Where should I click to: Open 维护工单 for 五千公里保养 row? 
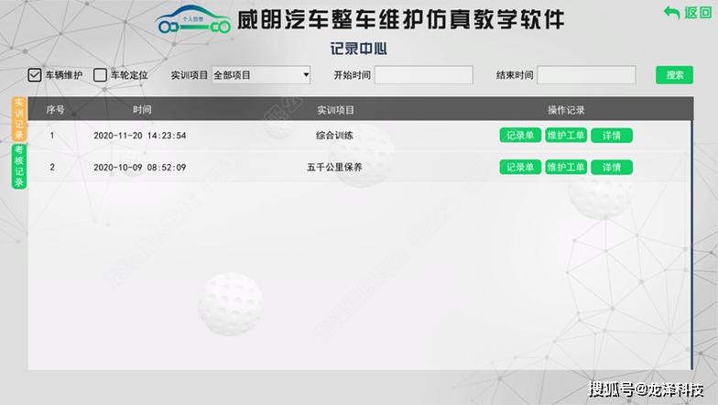click(x=566, y=167)
